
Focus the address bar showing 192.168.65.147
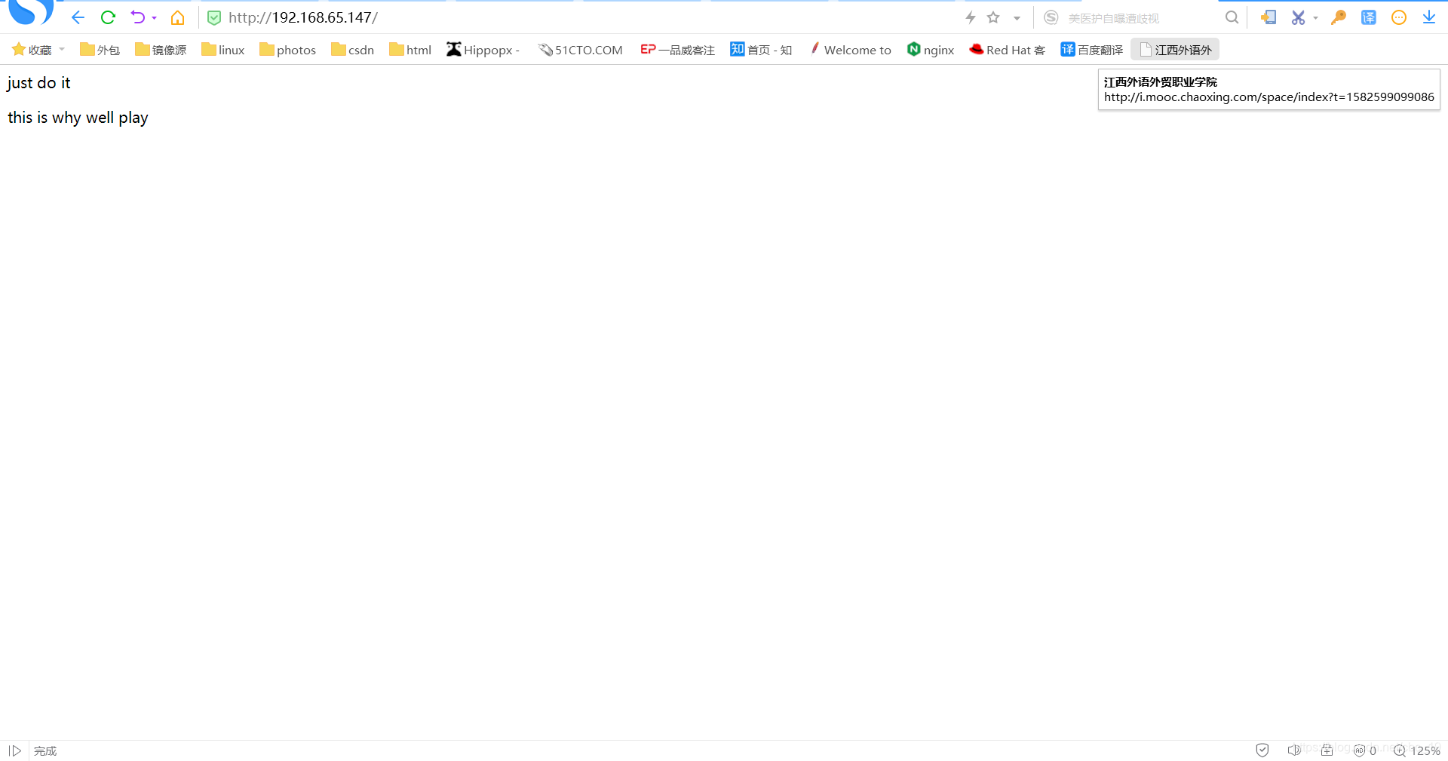[x=588, y=17]
